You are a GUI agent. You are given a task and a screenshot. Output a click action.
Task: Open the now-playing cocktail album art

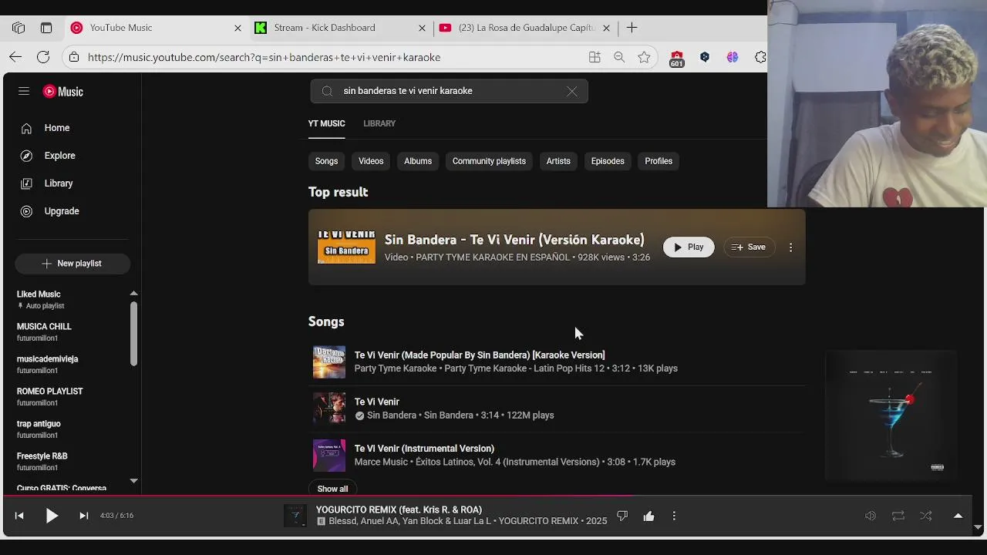891,415
